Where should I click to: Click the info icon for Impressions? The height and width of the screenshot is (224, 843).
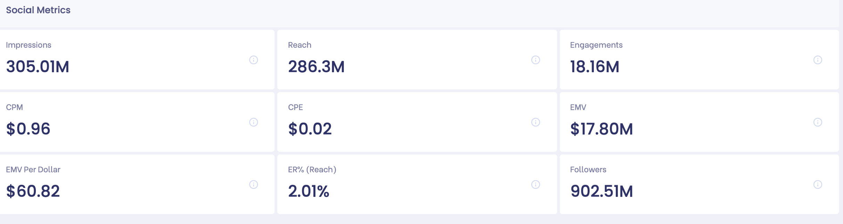[254, 60]
